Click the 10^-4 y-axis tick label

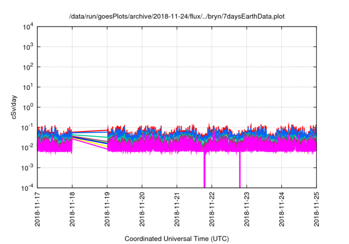(x=28, y=188)
